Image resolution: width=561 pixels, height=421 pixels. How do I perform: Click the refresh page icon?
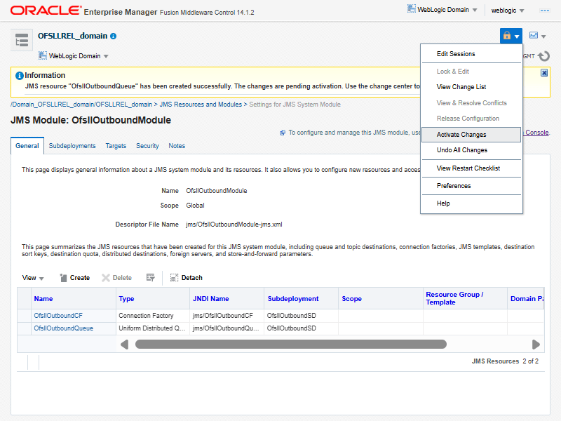543,56
